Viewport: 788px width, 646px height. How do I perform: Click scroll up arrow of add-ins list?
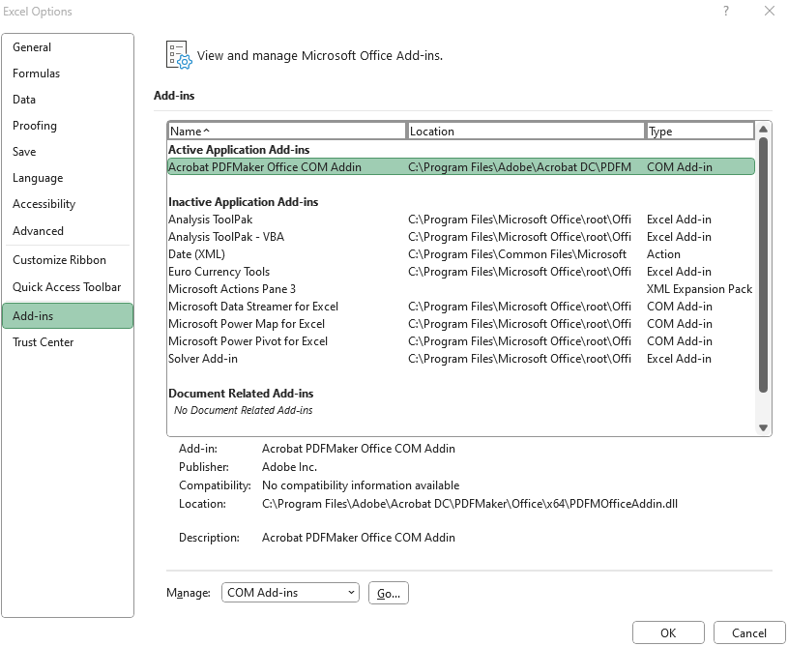763,130
